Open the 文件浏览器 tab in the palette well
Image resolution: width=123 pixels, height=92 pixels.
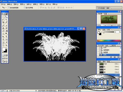click(x=101, y=8)
